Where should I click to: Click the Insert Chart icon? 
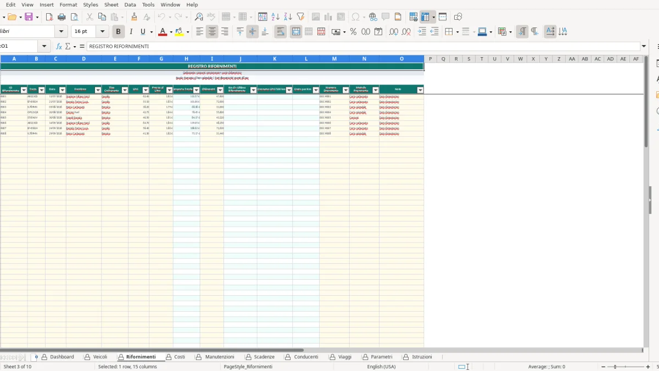328,17
